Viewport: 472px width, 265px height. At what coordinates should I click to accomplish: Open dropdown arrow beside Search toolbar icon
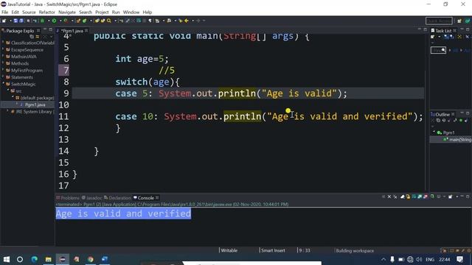115,21
